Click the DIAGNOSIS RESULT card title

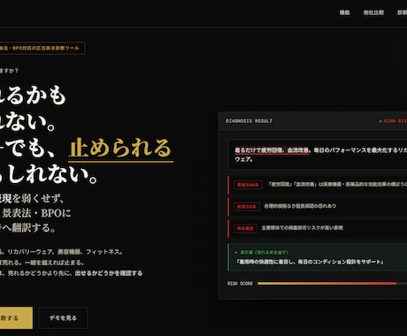249,121
